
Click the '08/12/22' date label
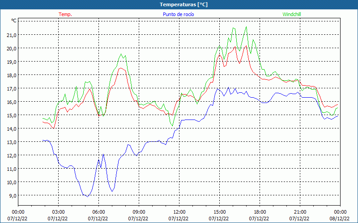(339, 219)
